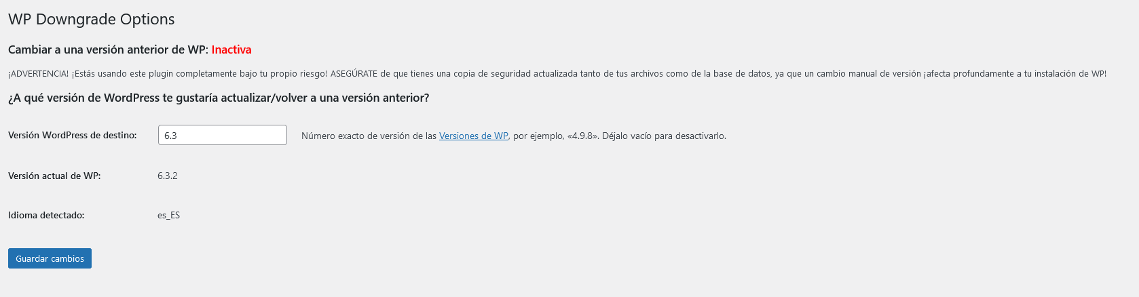Focus the Versión WordPress de destino field
1139x297 pixels.
[x=223, y=135]
